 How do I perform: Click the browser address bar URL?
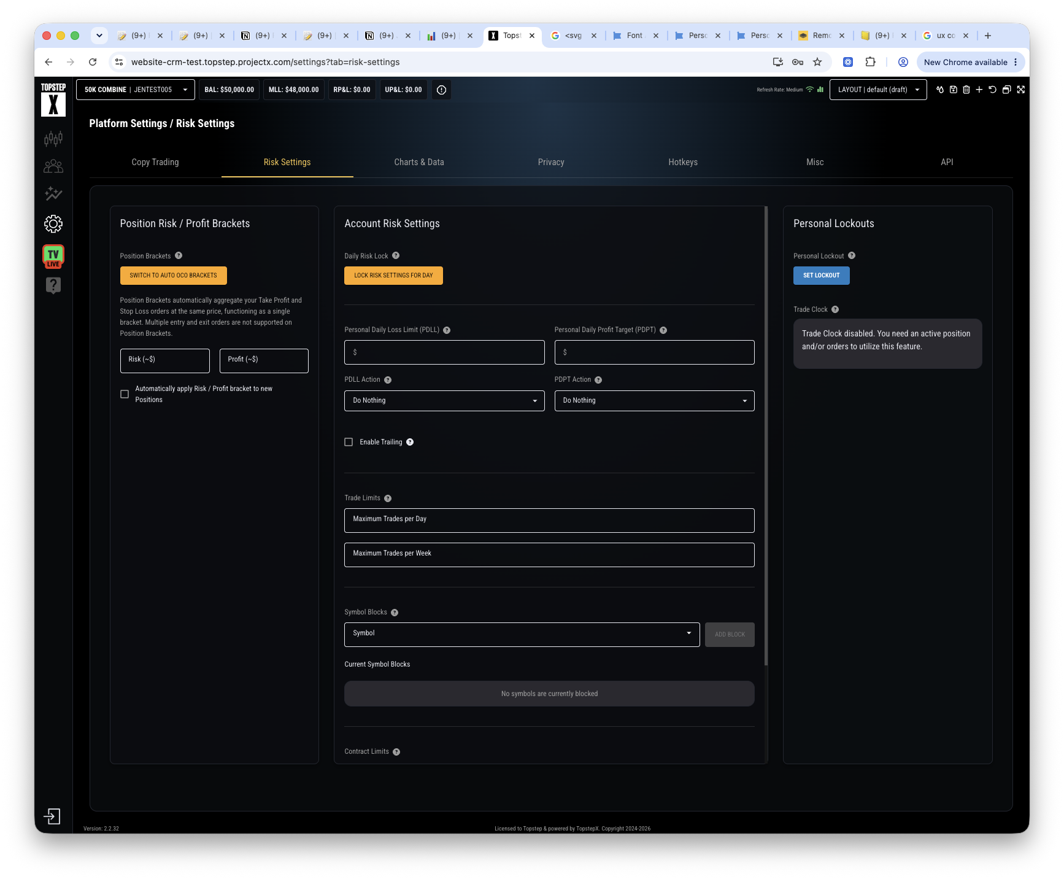[x=265, y=62]
